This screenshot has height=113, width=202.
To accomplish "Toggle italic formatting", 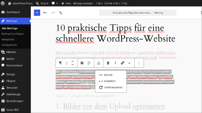I will click(x=115, y=63).
